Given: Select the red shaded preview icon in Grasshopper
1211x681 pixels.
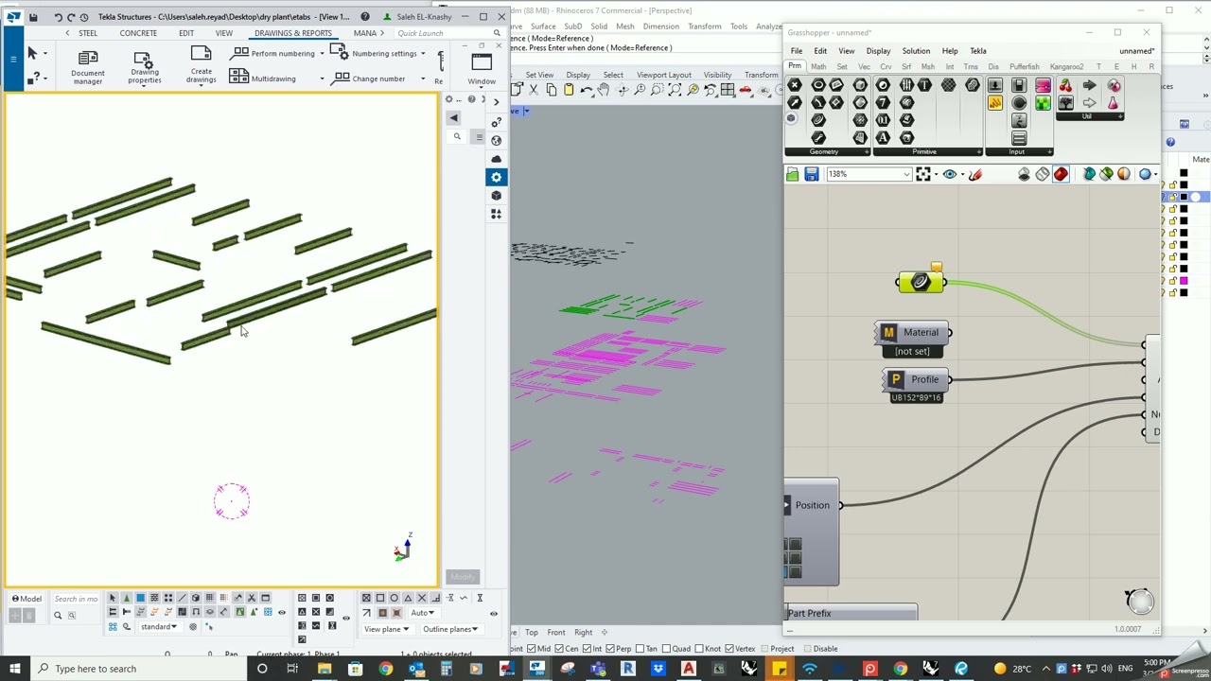Looking at the screenshot, I should pyautogui.click(x=1061, y=174).
